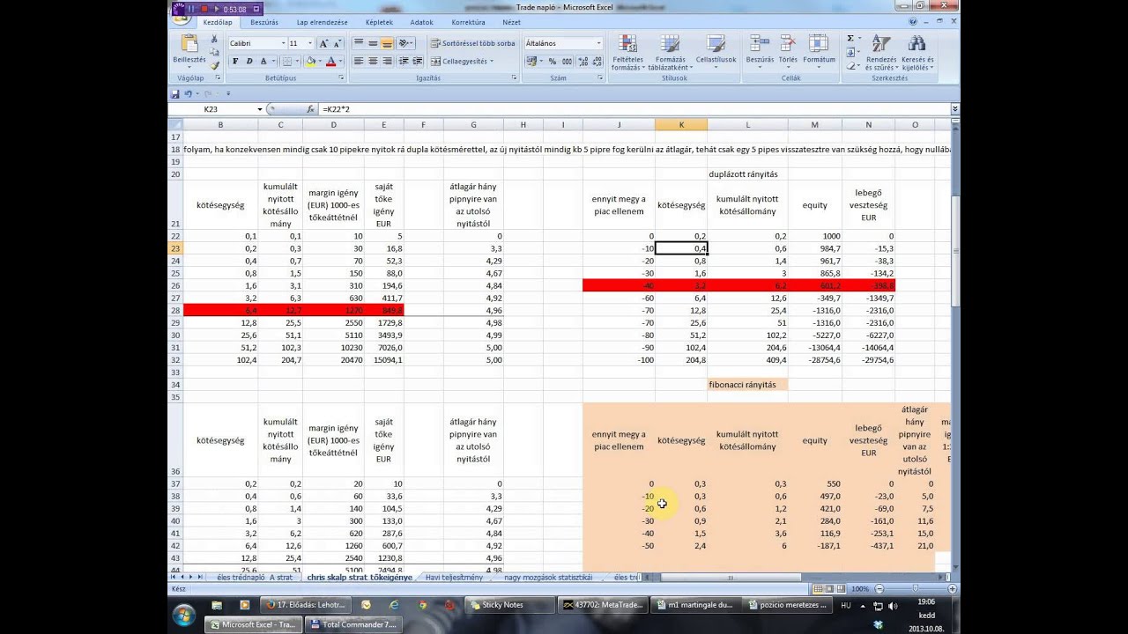Open the Calibri font name dropdown

283,43
